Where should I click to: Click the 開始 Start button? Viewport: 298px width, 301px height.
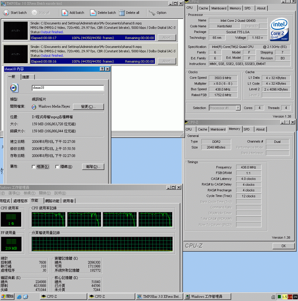7,297
